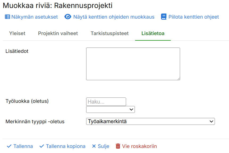Open the Näkymän asetukset link

tap(35, 17)
